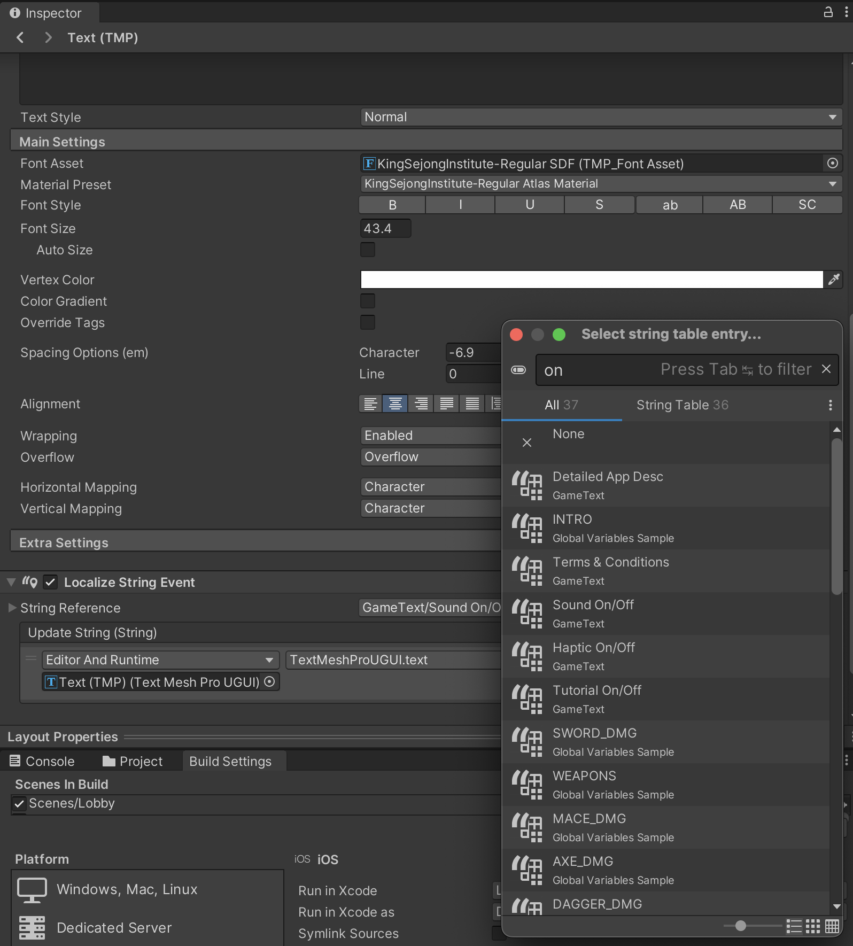Select Detailed App Desc entry icon
Viewport: 853px width, 946px height.
tap(527, 485)
